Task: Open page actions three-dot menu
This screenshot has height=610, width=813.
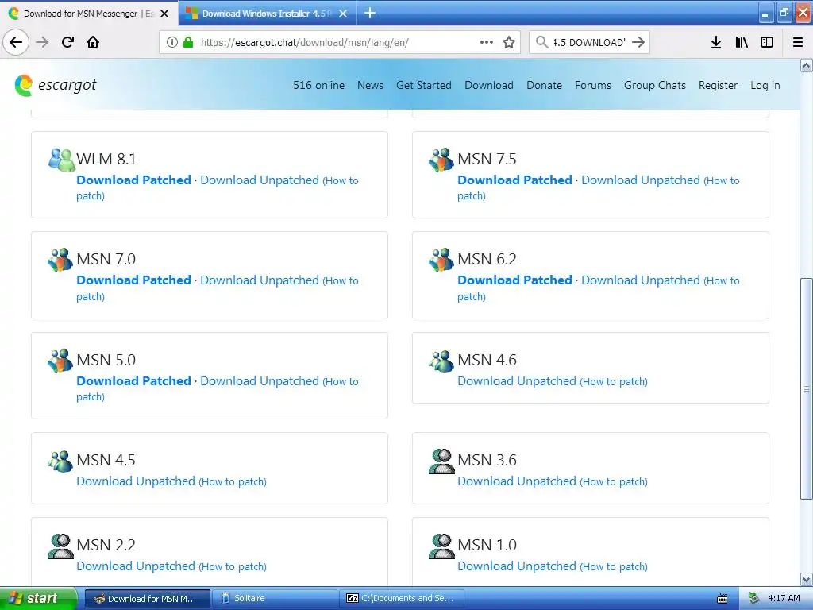Action: 487,42
